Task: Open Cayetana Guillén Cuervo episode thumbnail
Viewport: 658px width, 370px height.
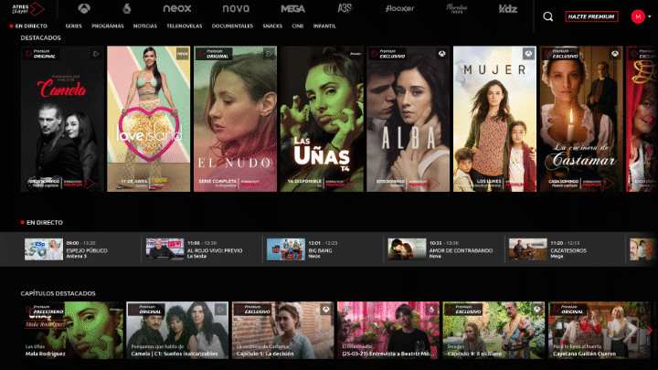Action: [600, 330]
